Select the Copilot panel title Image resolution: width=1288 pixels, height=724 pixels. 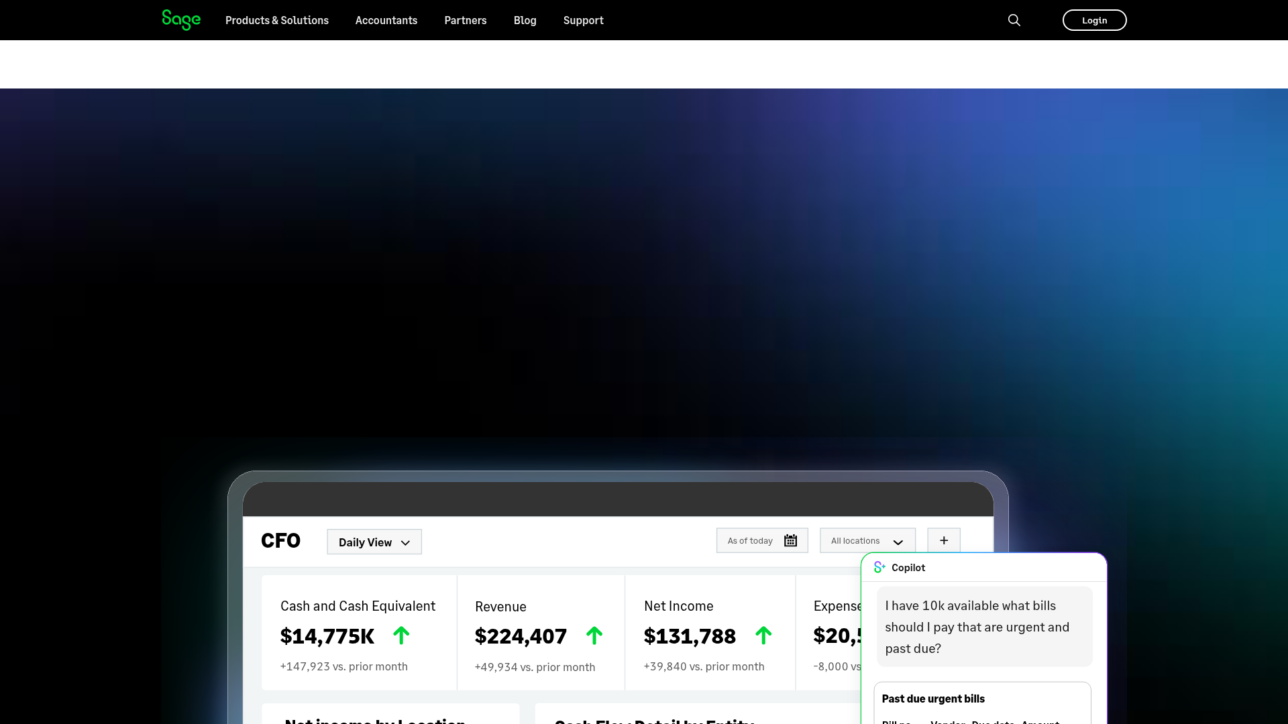(908, 567)
